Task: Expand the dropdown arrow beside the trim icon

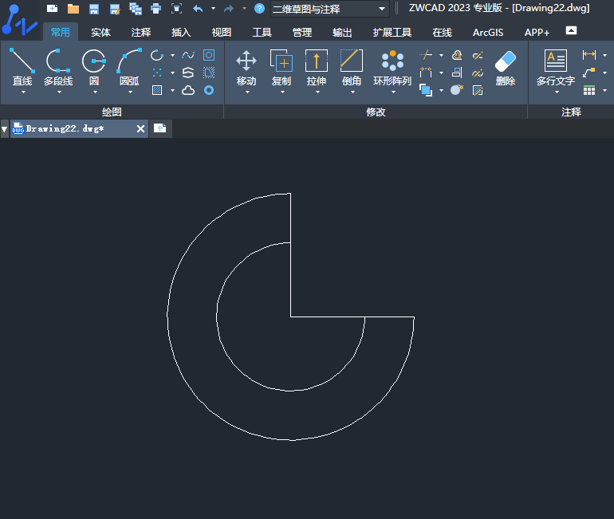Action: click(441, 55)
